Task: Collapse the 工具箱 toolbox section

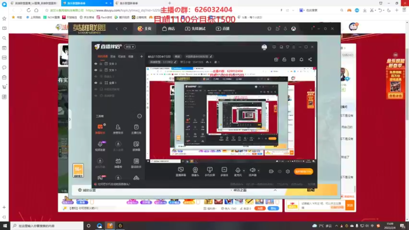Action: [x=139, y=116]
